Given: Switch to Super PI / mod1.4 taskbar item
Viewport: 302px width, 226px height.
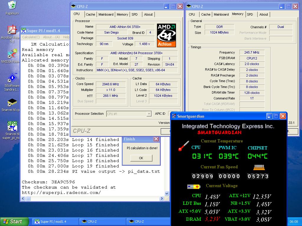Looking at the screenshot, I should pos(55,222).
